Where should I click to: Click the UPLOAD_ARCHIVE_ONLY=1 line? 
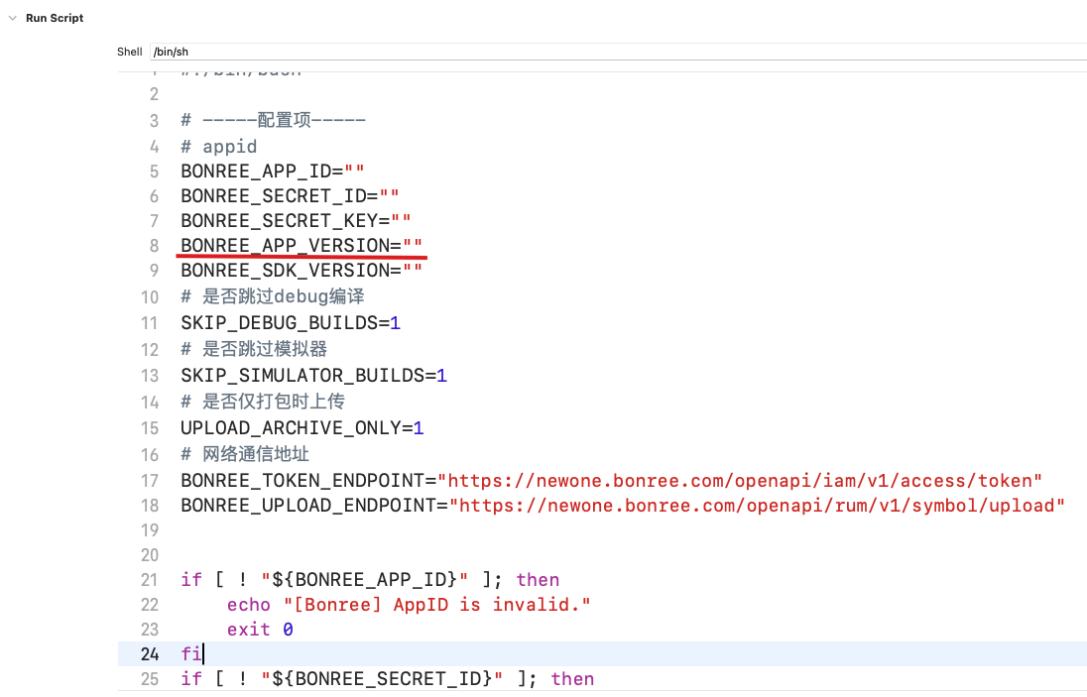pos(302,428)
